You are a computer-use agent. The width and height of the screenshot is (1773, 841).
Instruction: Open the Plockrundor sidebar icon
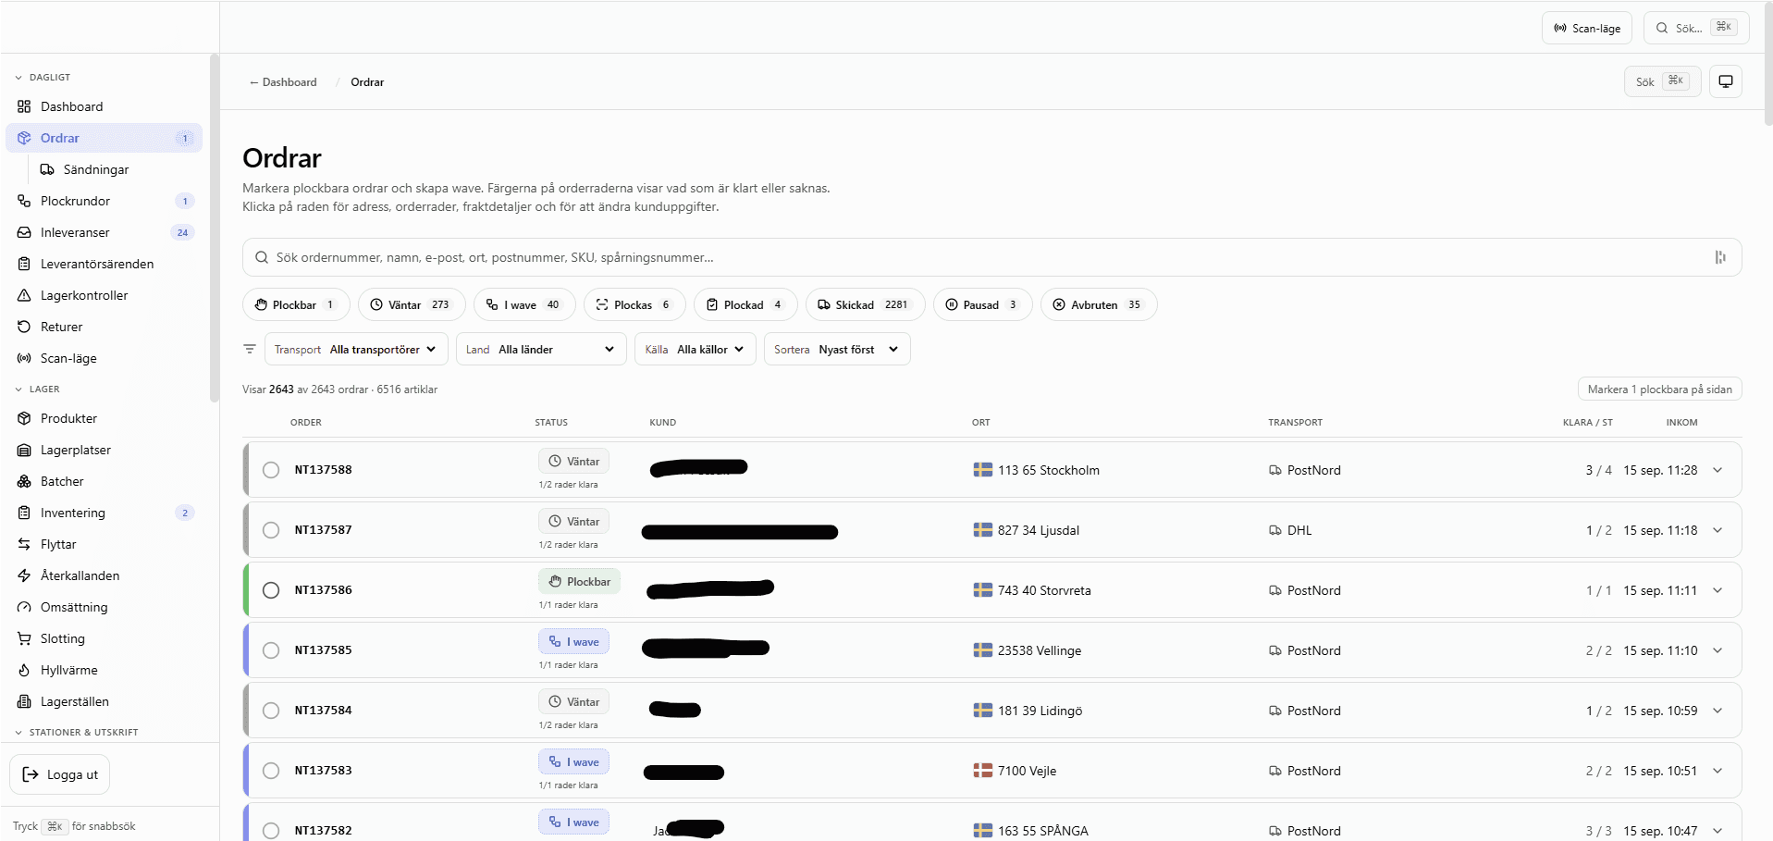coord(24,201)
